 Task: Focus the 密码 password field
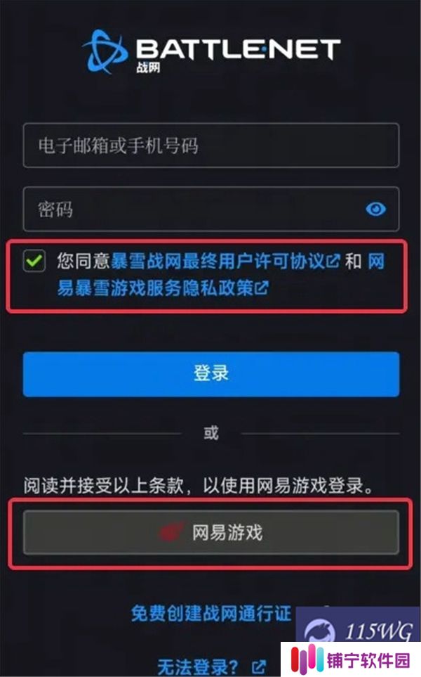[x=211, y=209]
